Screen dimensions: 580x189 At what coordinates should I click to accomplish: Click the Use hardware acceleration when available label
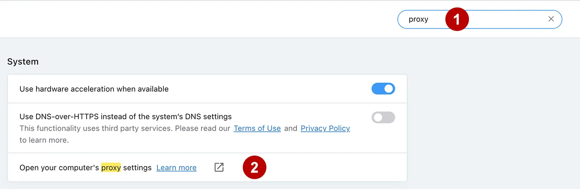pos(94,89)
